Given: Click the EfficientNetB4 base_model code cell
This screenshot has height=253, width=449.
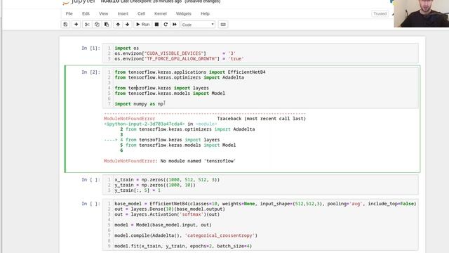Looking at the screenshot, I should [x=260, y=225].
